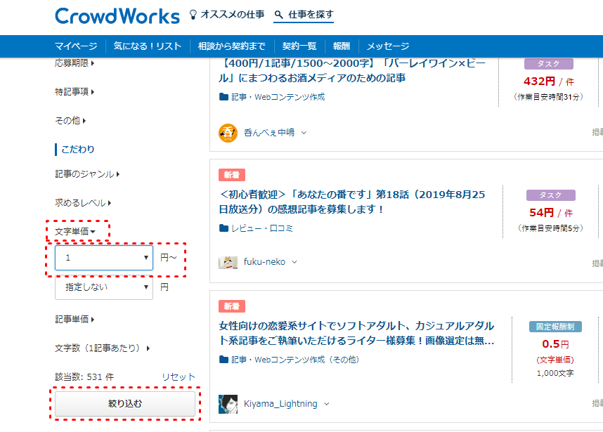Click fuku-neko user avatar
The image size is (603, 432).
coord(228,262)
